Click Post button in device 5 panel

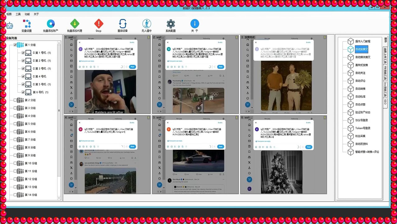221,147
